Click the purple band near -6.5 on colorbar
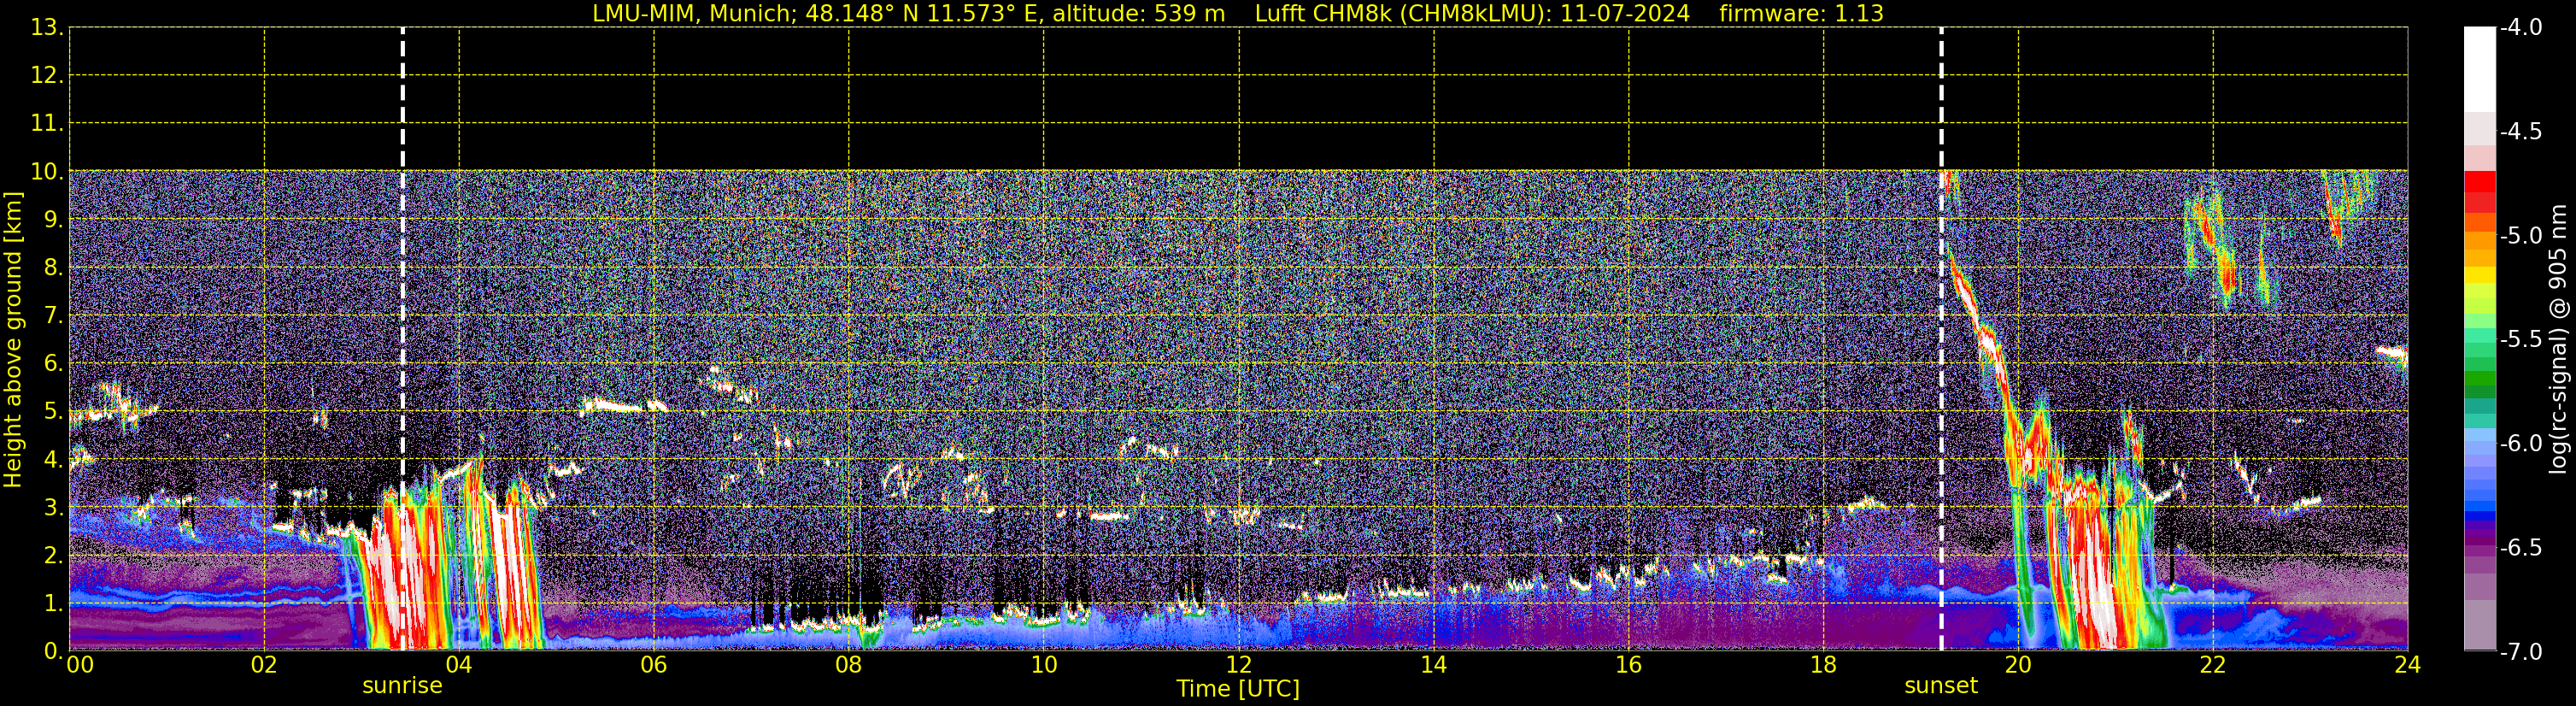 tap(2480, 543)
